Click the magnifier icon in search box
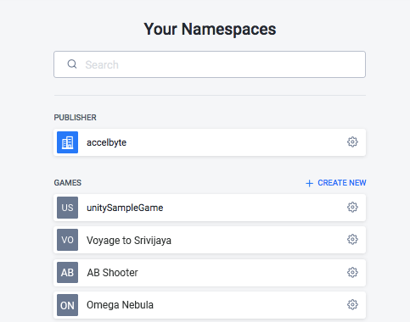 [x=72, y=64]
